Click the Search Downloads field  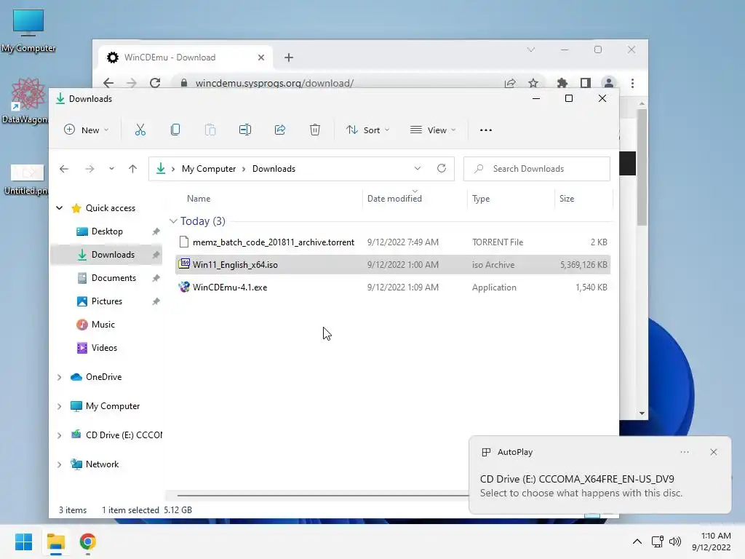coord(537,169)
